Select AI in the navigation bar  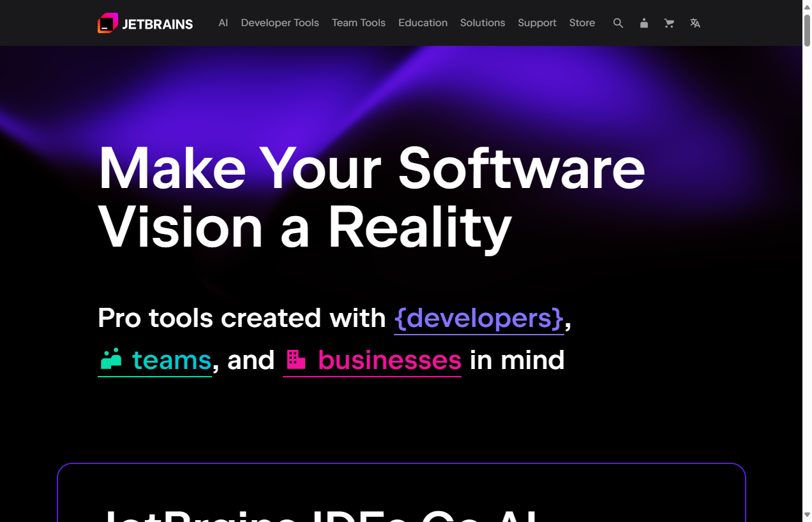[223, 23]
